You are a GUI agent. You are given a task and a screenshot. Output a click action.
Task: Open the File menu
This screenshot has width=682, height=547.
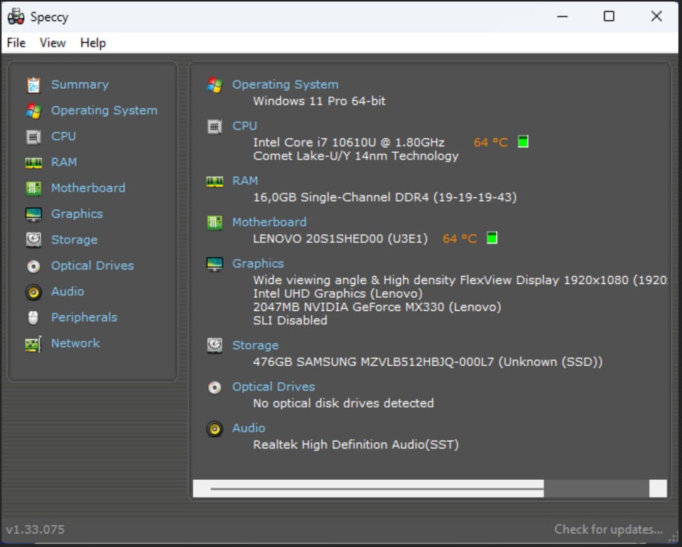[16, 43]
